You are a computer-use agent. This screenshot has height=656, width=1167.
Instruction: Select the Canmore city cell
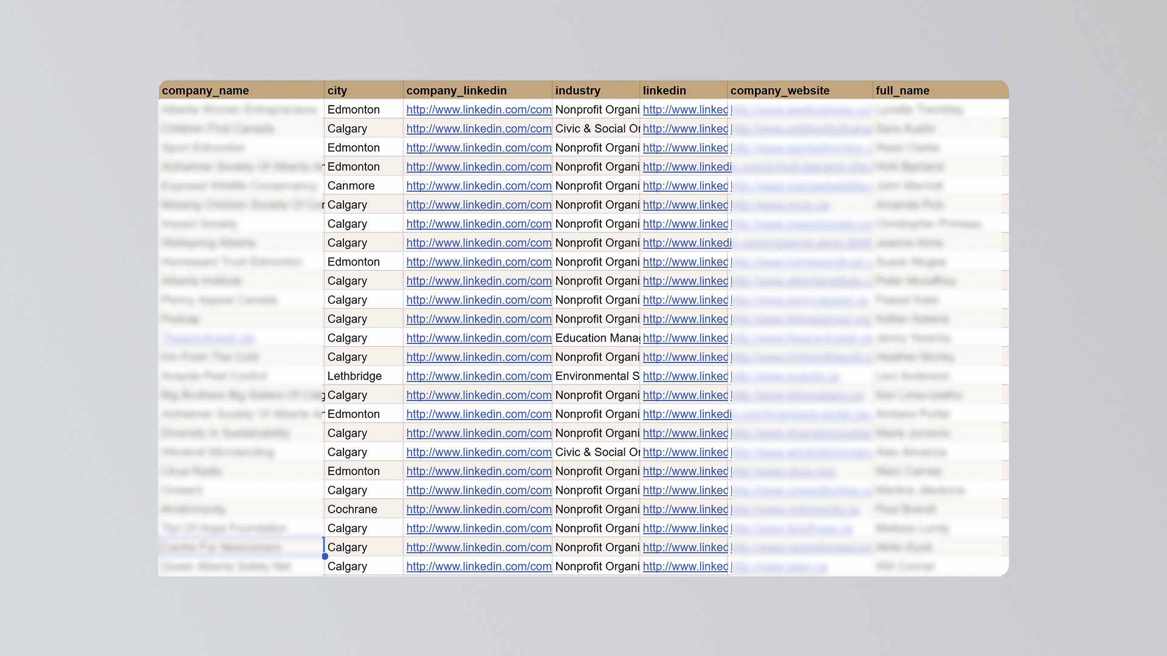click(351, 186)
